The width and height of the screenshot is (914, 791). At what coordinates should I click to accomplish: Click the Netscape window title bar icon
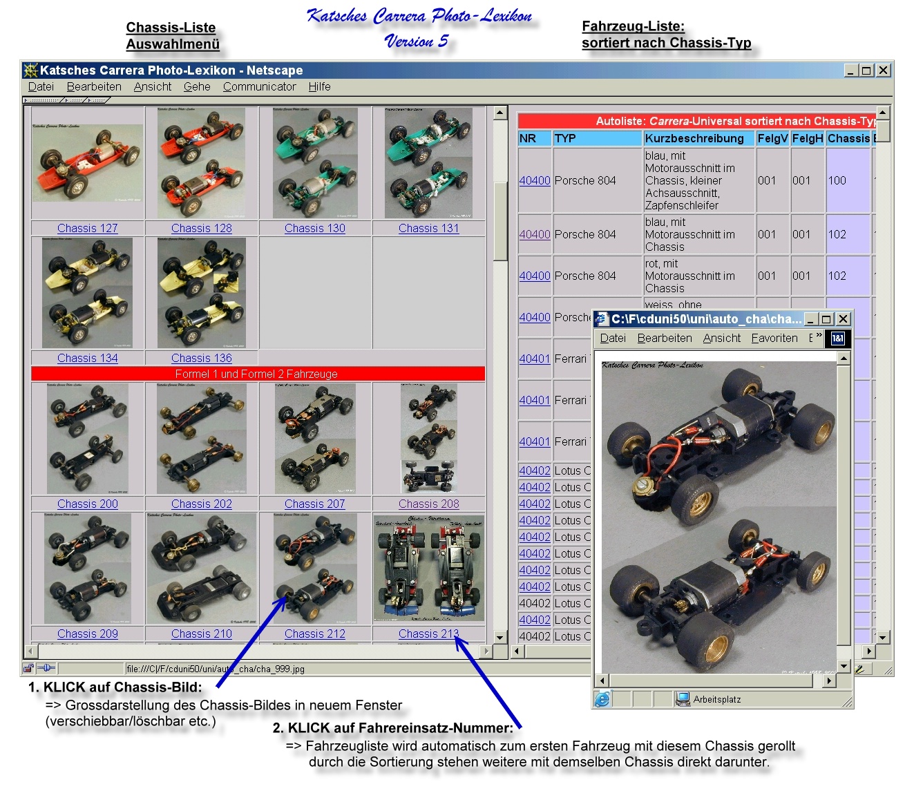[x=30, y=70]
